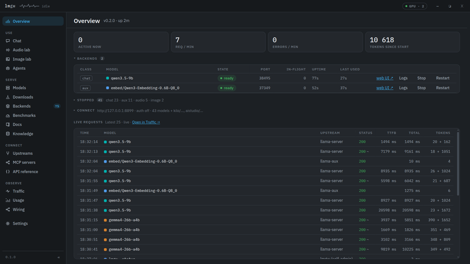Click the Chat bubble icon
The image size is (470, 264).
point(8,40)
